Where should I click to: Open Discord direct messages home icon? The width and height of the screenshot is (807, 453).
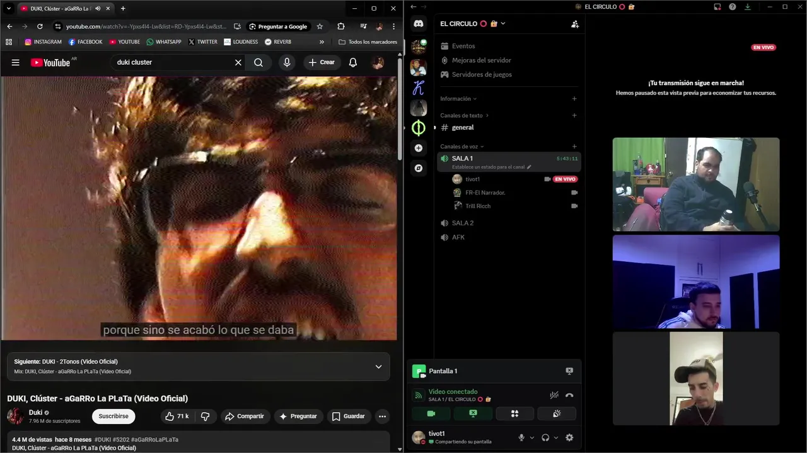pos(419,24)
